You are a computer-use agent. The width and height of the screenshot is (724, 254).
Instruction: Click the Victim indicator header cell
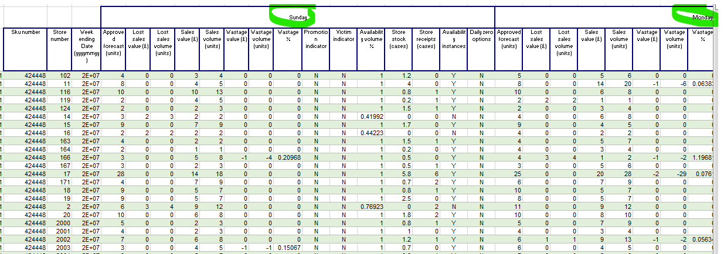click(x=344, y=49)
